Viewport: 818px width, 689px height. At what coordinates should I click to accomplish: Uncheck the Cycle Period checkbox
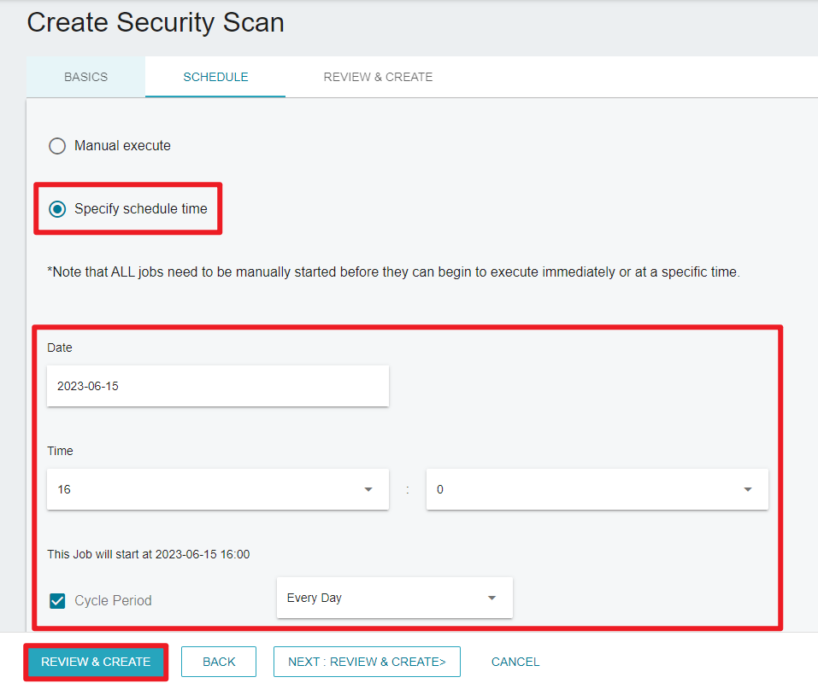[x=57, y=601]
